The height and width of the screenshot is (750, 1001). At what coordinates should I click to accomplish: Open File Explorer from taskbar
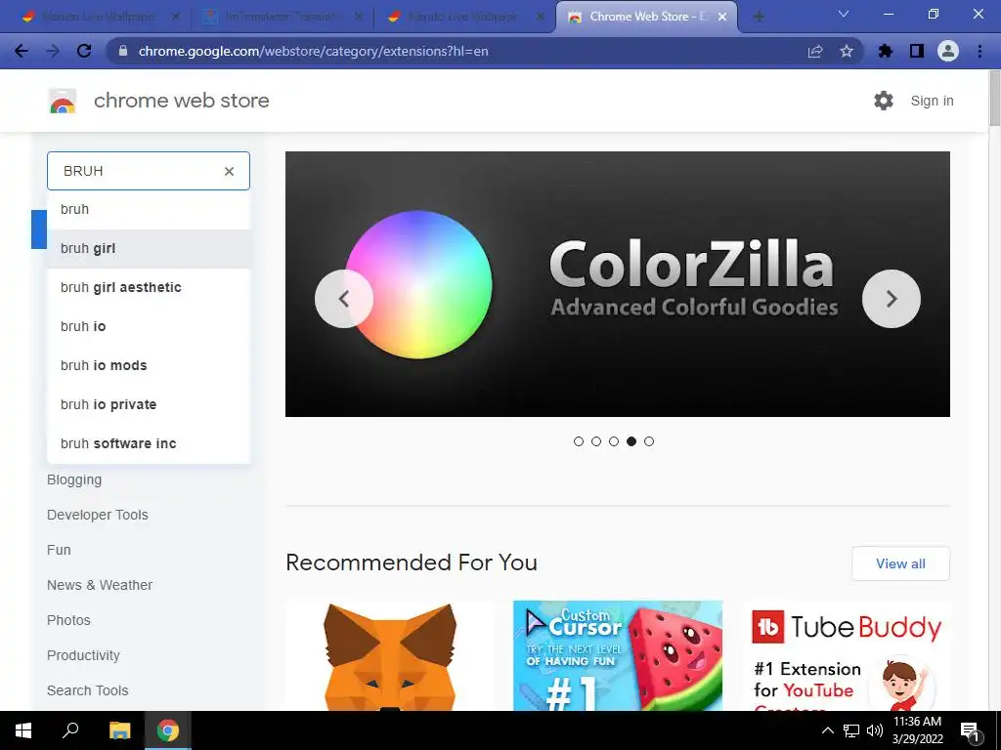click(119, 730)
